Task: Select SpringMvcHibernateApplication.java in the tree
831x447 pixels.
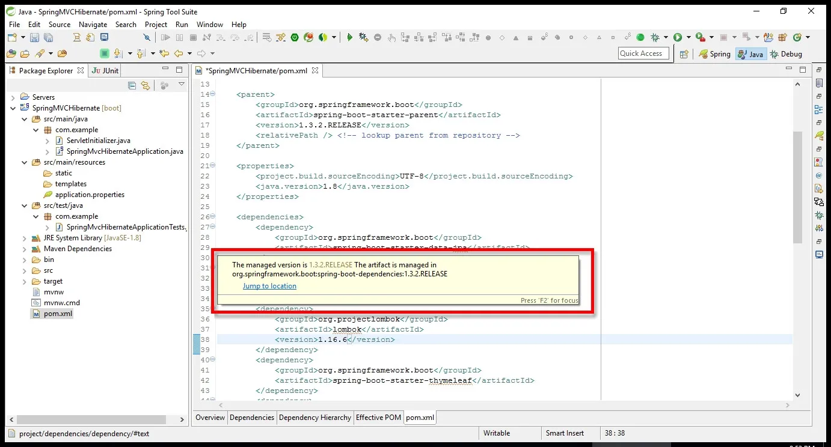Action: coord(125,151)
